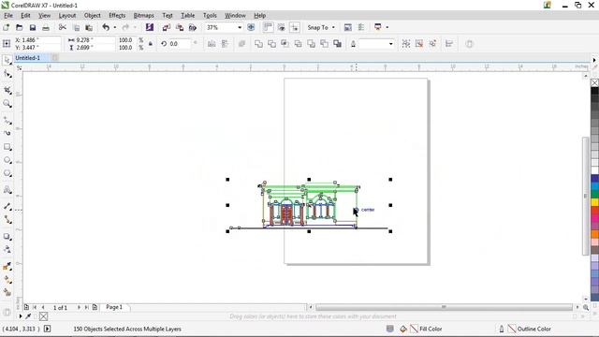This screenshot has height=337, width=599.
Task: Open the undo history dropdown arrow
Action: pos(114,27)
